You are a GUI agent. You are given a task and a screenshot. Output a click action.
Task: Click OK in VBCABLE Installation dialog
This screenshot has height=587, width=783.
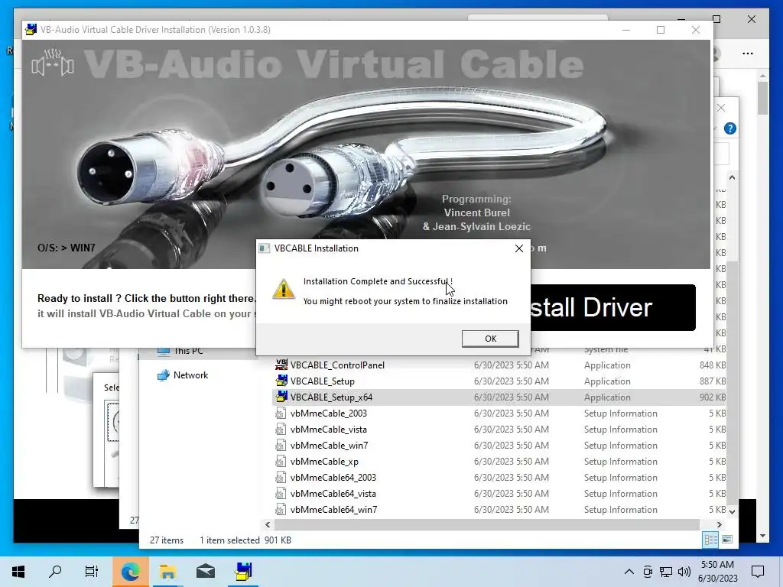coord(490,339)
